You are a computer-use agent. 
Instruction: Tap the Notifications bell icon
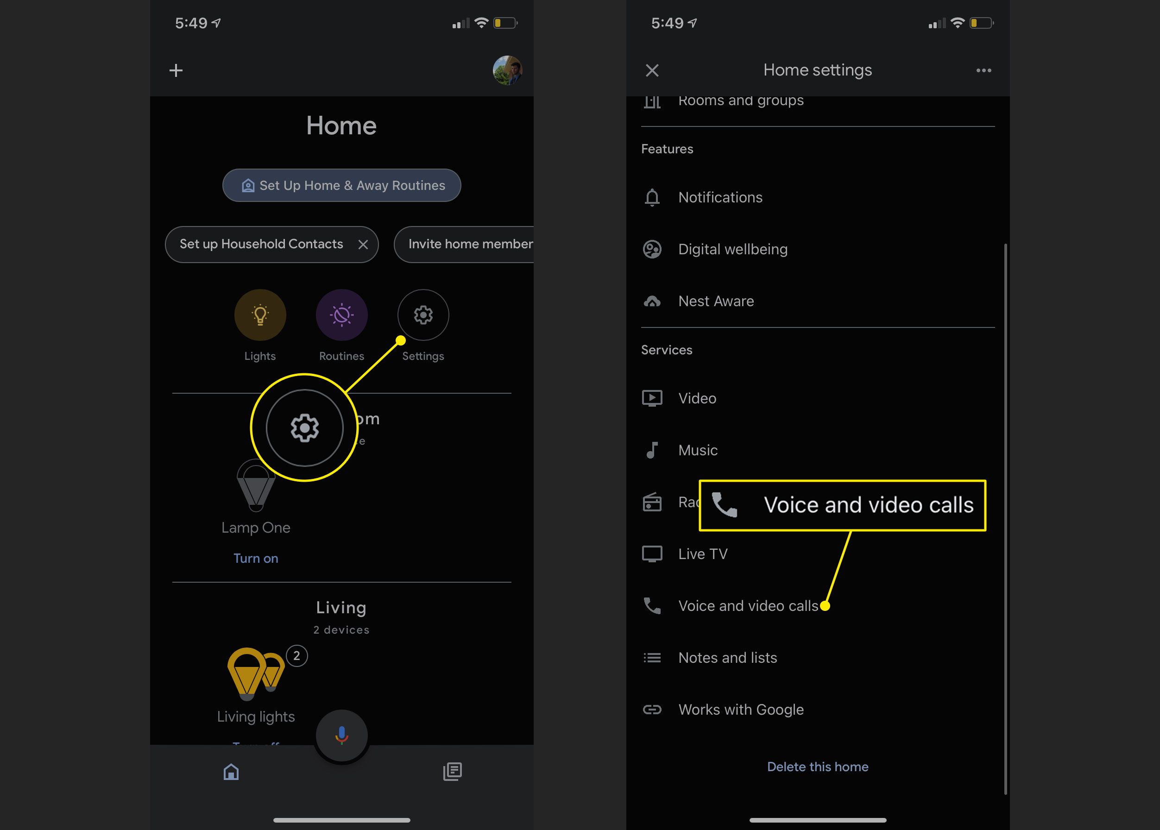coord(653,197)
